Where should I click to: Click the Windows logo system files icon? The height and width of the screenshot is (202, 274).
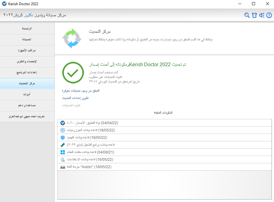[63, 152]
